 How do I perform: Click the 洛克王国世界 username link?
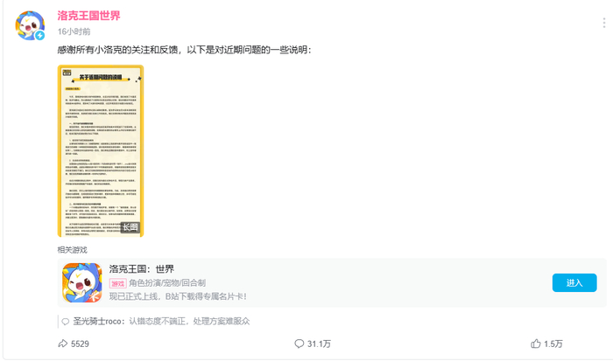tap(88, 16)
